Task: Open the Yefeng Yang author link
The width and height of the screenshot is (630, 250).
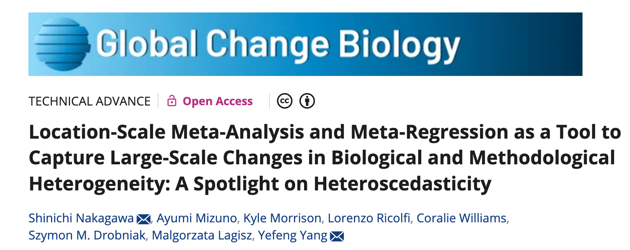Action: pos(292,235)
